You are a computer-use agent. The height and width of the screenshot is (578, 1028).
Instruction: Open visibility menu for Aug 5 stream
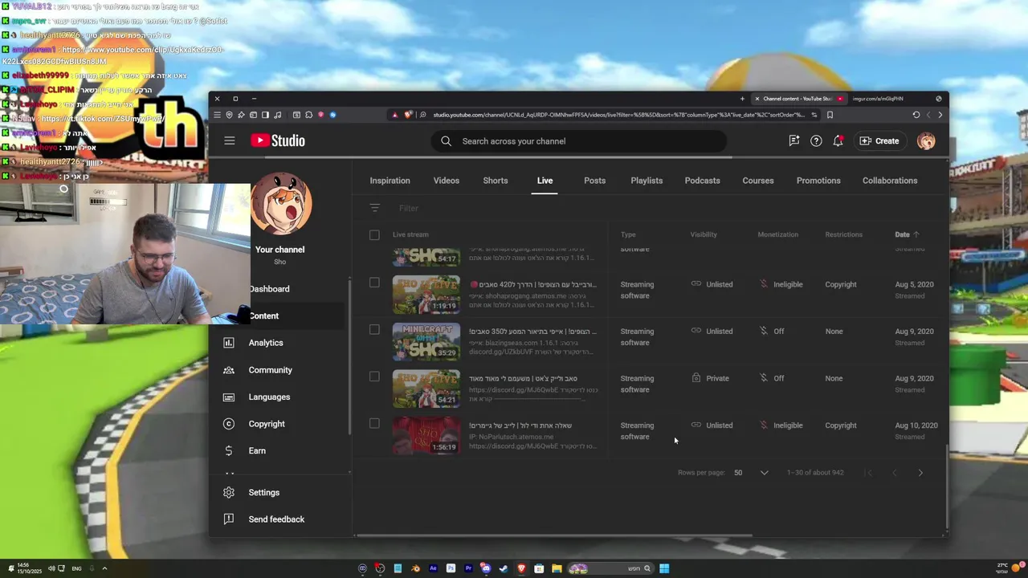coord(712,284)
